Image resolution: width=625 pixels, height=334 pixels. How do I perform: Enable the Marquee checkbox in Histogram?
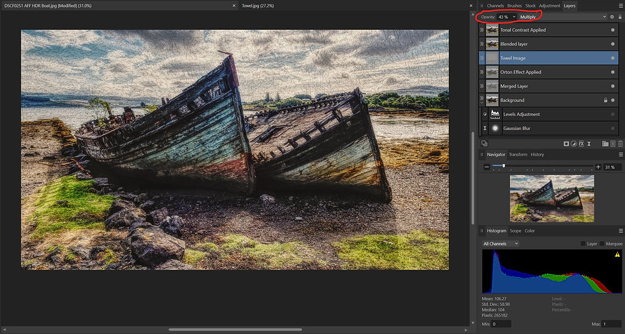[x=602, y=243]
